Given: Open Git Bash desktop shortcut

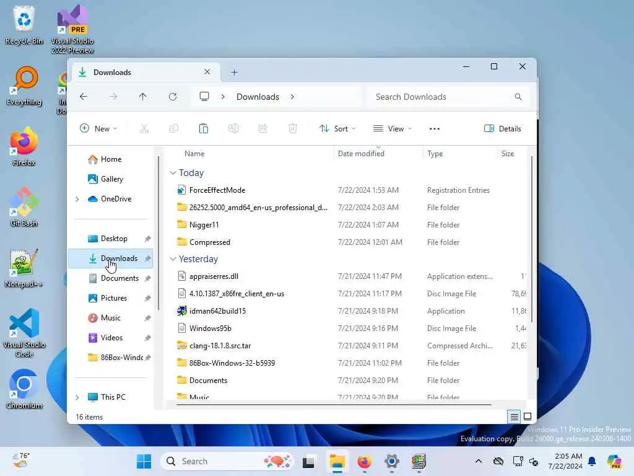Looking at the screenshot, I should pos(24,207).
